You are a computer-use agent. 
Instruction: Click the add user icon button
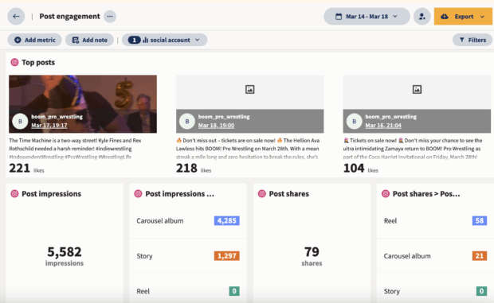coord(421,17)
